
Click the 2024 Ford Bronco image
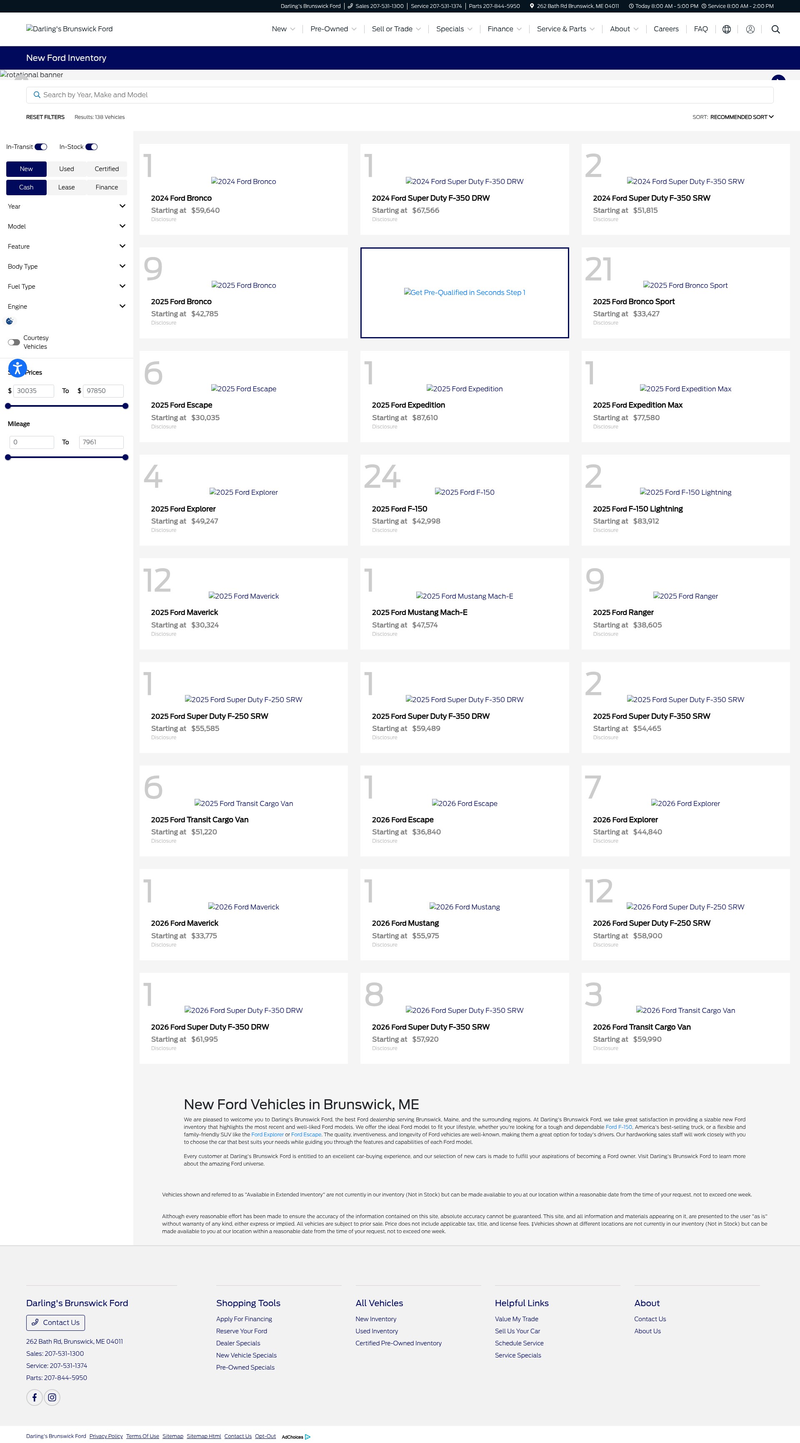(243, 181)
